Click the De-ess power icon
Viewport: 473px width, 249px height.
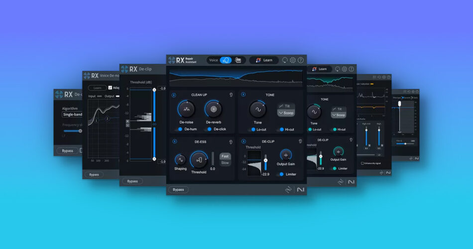(174, 141)
